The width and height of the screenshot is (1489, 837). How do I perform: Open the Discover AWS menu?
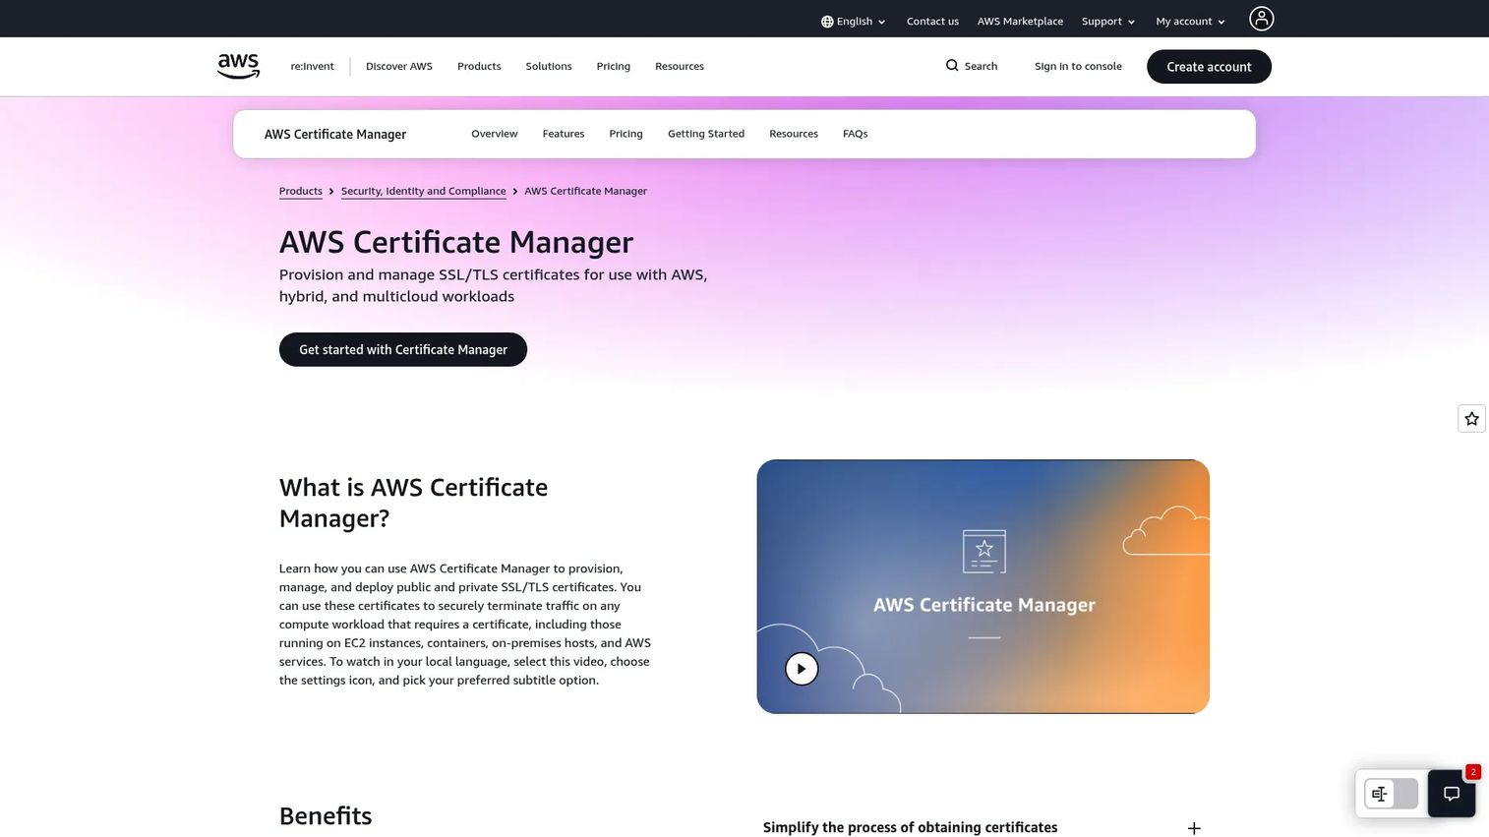(x=399, y=67)
